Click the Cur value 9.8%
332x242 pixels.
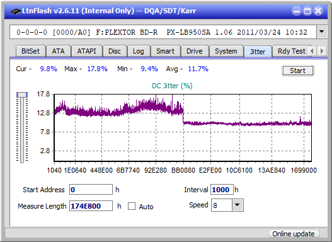coord(49,69)
